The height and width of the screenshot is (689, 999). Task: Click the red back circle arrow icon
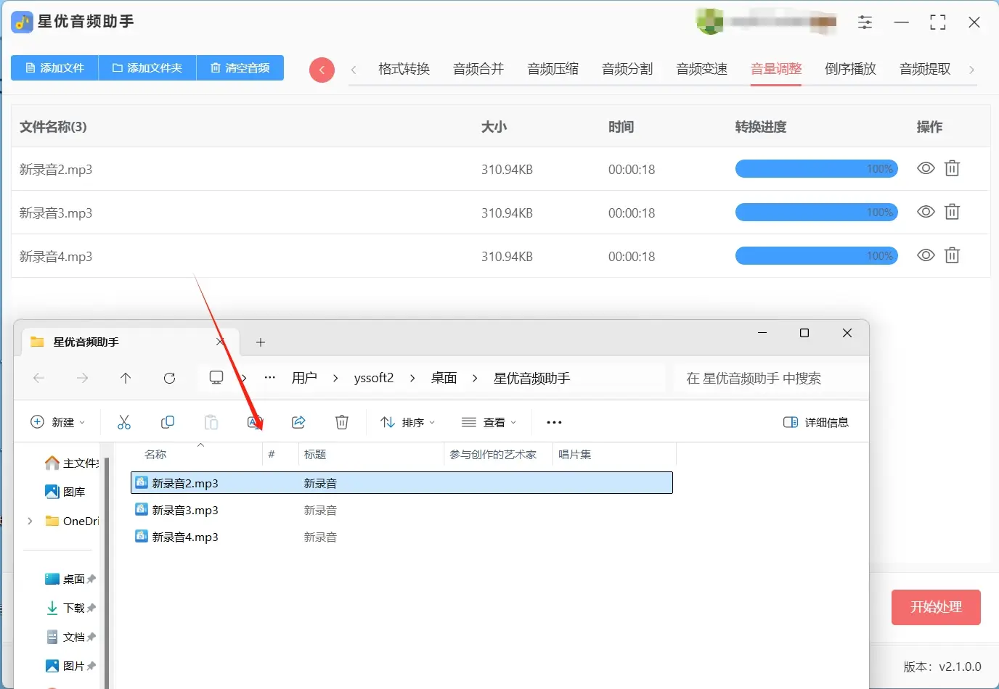tap(322, 70)
